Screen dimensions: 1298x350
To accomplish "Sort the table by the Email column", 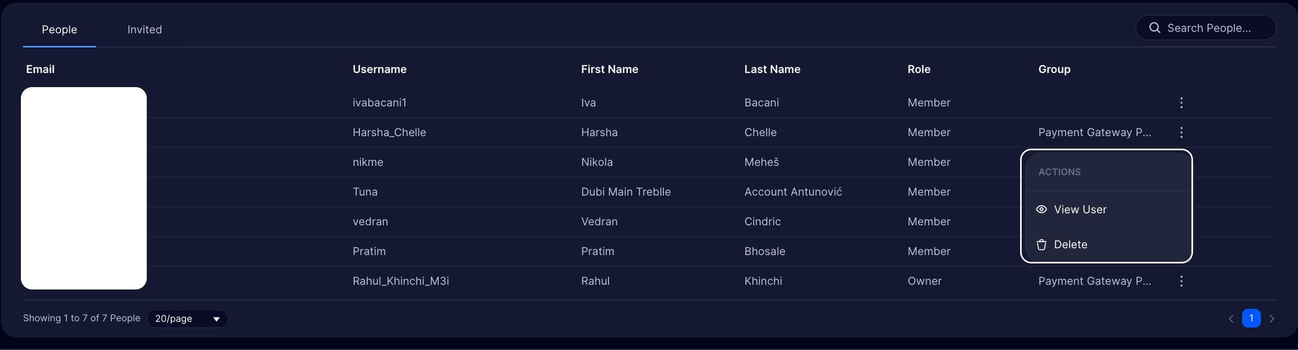I will pos(40,69).
